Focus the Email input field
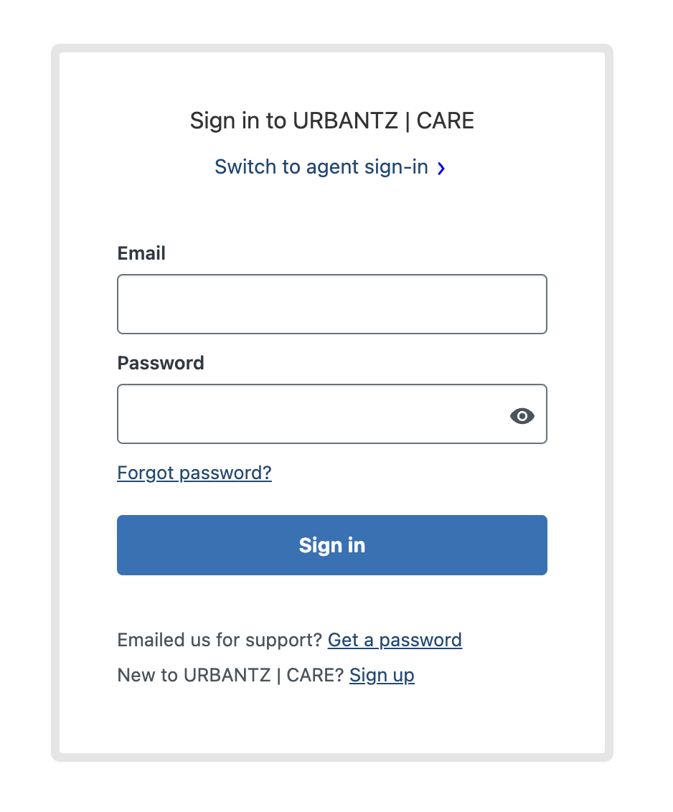Viewport: 673px width, 812px height. click(x=332, y=304)
